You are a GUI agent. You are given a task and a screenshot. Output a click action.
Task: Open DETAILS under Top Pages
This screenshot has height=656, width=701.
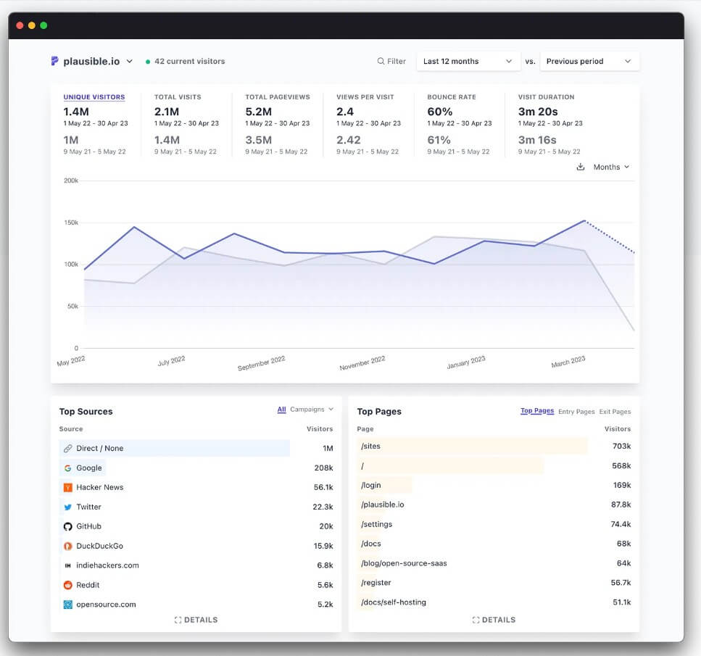pos(494,620)
